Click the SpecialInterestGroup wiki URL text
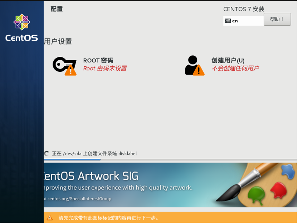The image size is (298, 224). [x=78, y=199]
